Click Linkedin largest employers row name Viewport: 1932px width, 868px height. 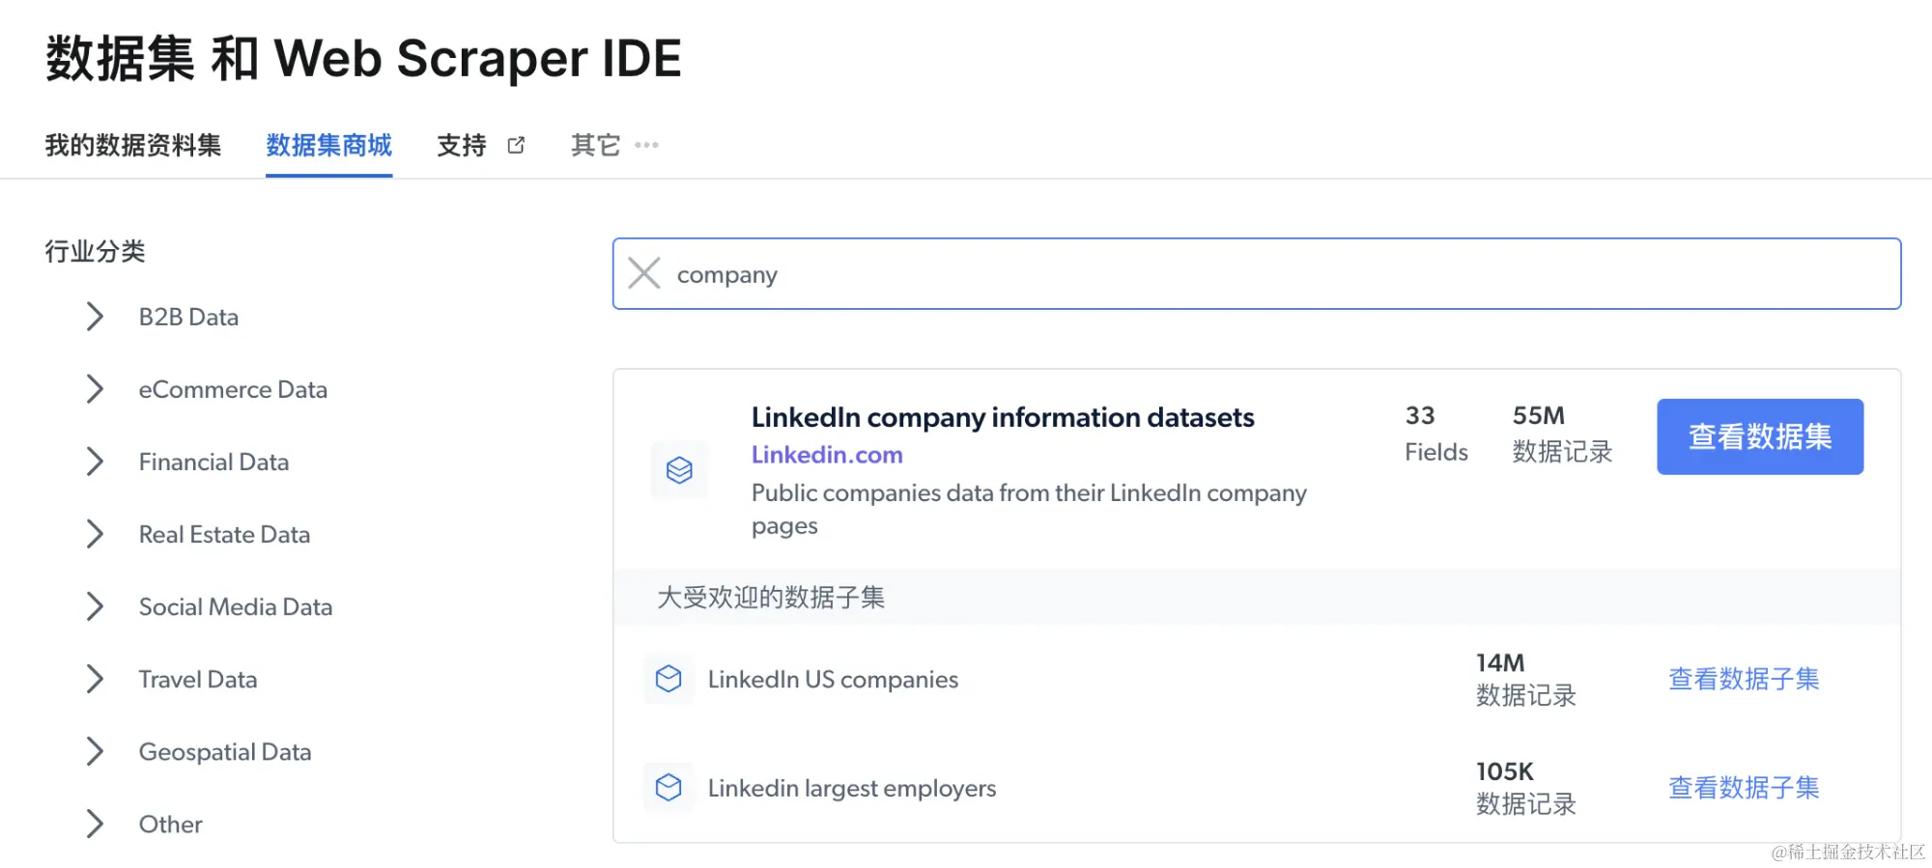coord(852,788)
